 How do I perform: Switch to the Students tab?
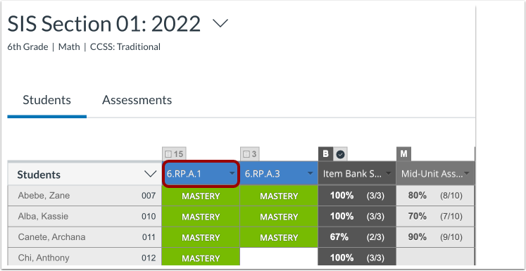46,100
